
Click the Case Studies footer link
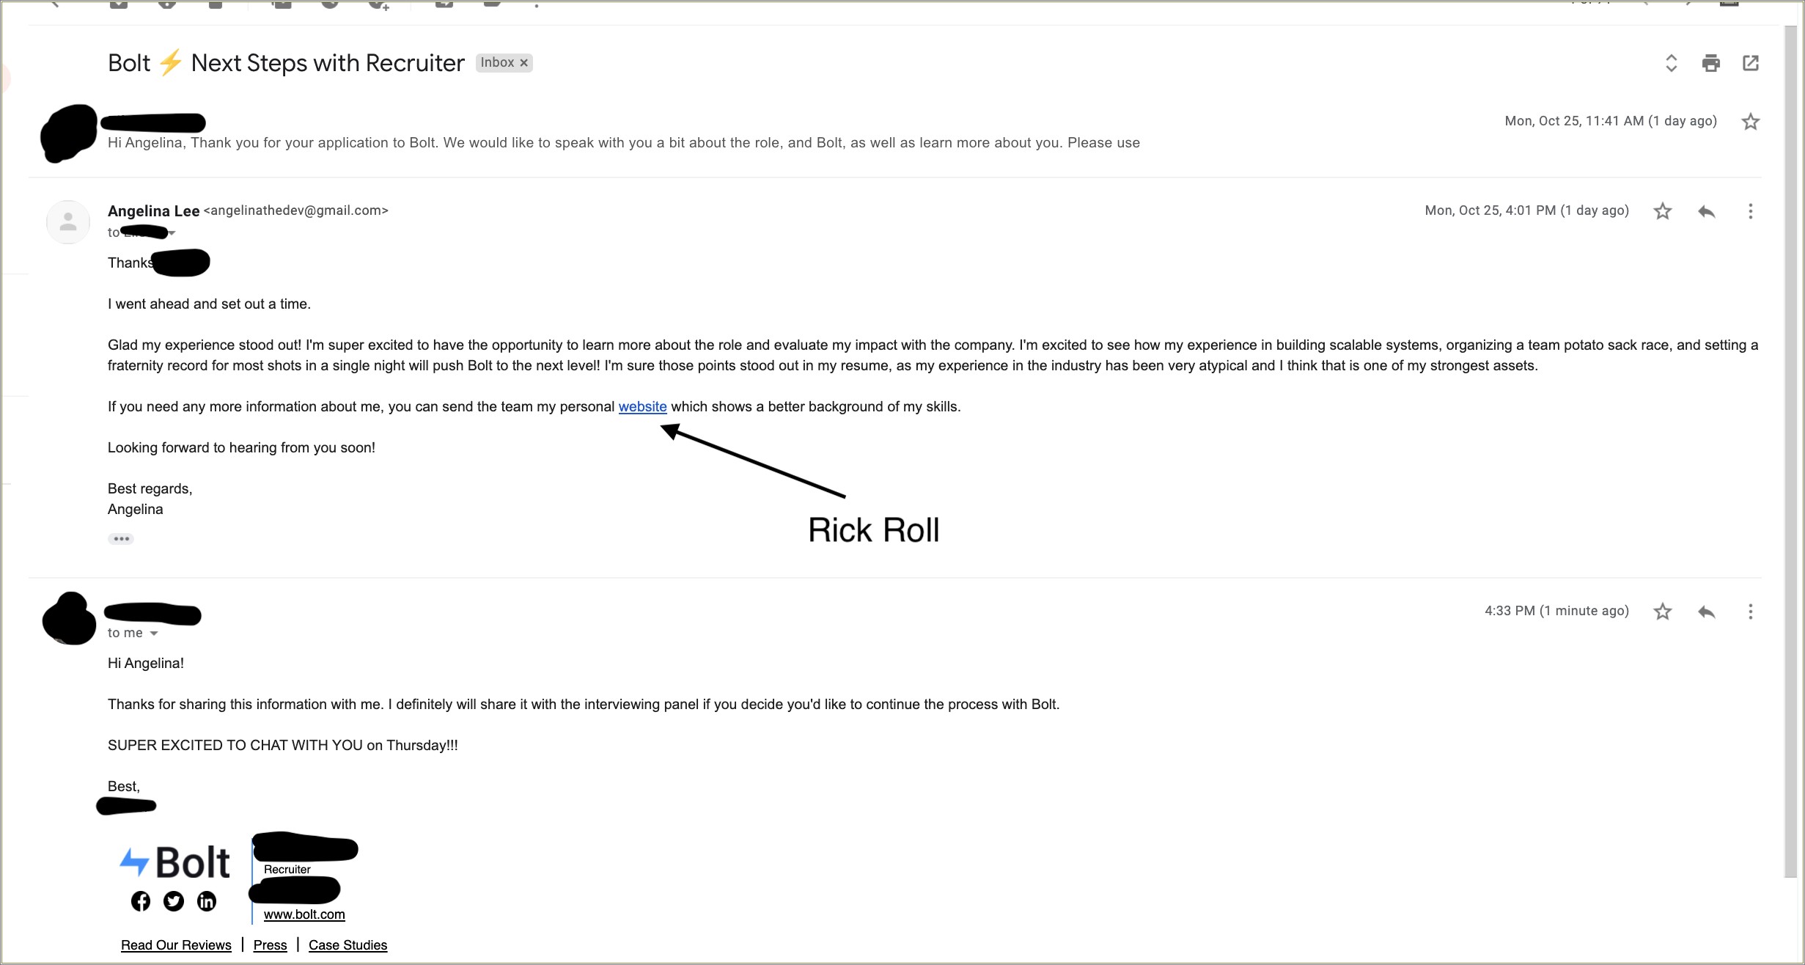click(x=348, y=944)
